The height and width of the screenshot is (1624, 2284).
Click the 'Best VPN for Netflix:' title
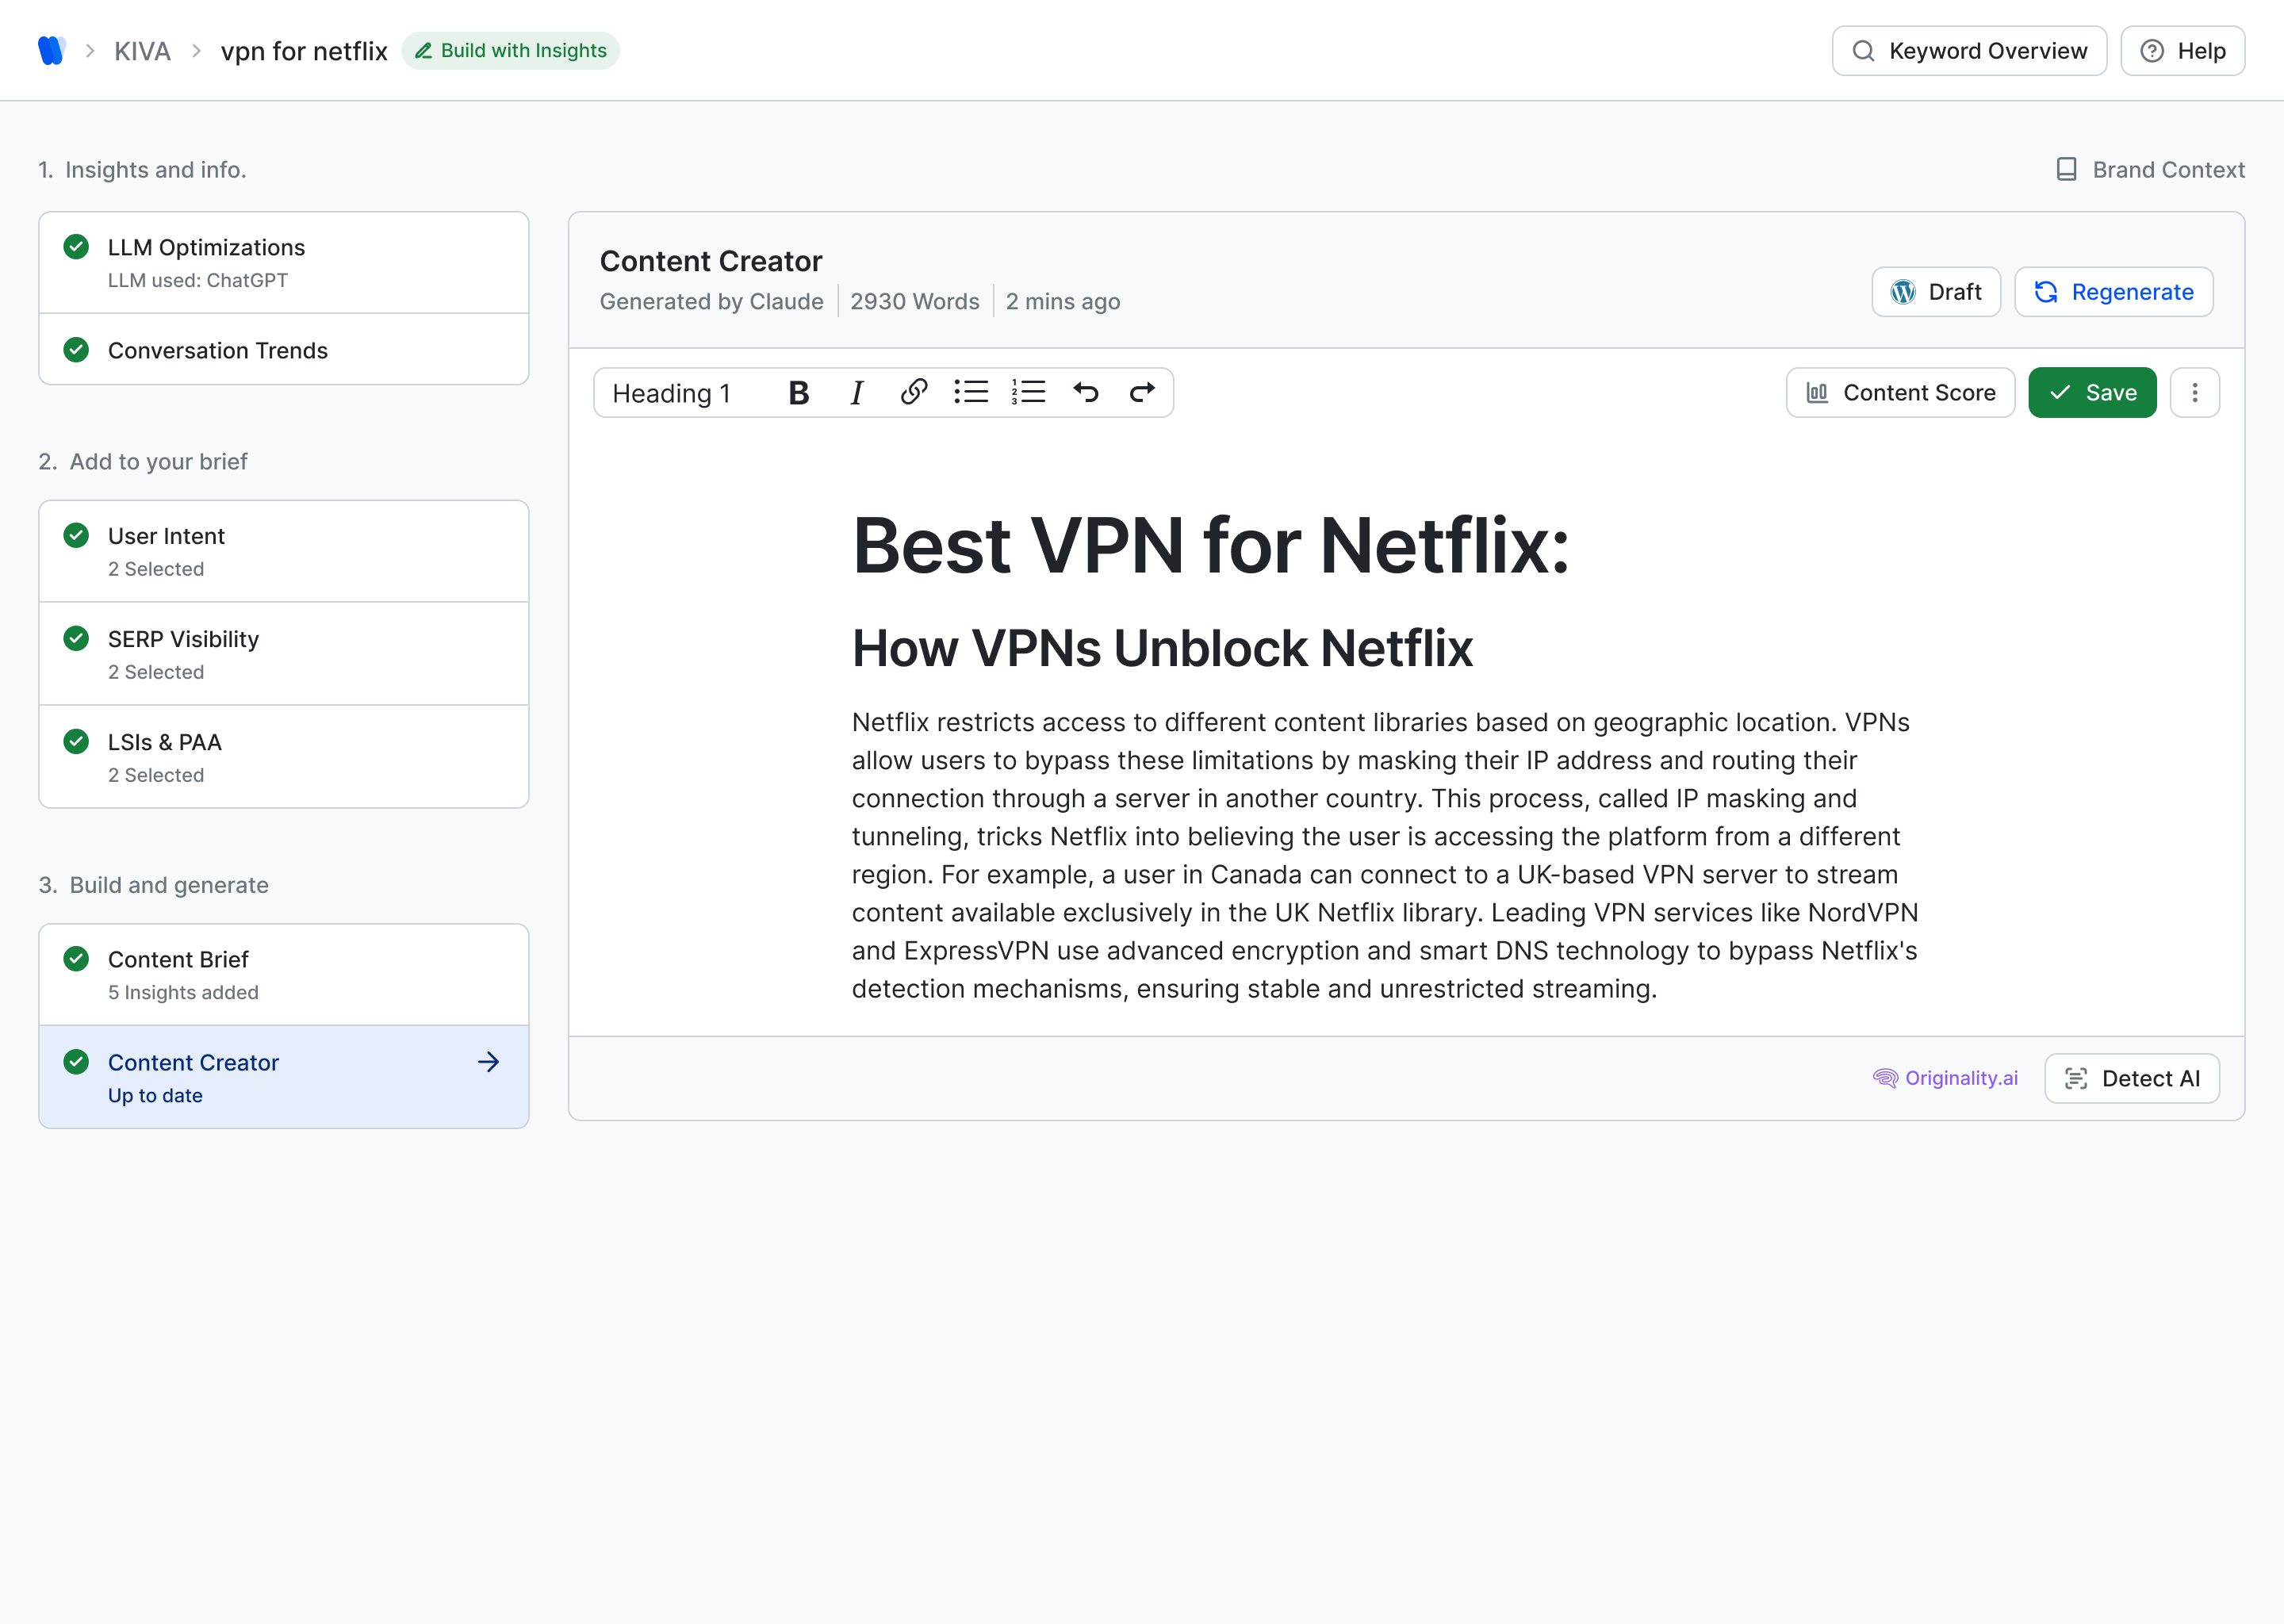coord(1210,546)
